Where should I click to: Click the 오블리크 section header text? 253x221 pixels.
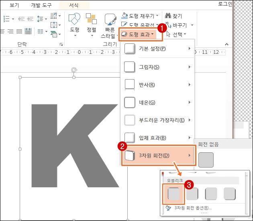pos(175,180)
